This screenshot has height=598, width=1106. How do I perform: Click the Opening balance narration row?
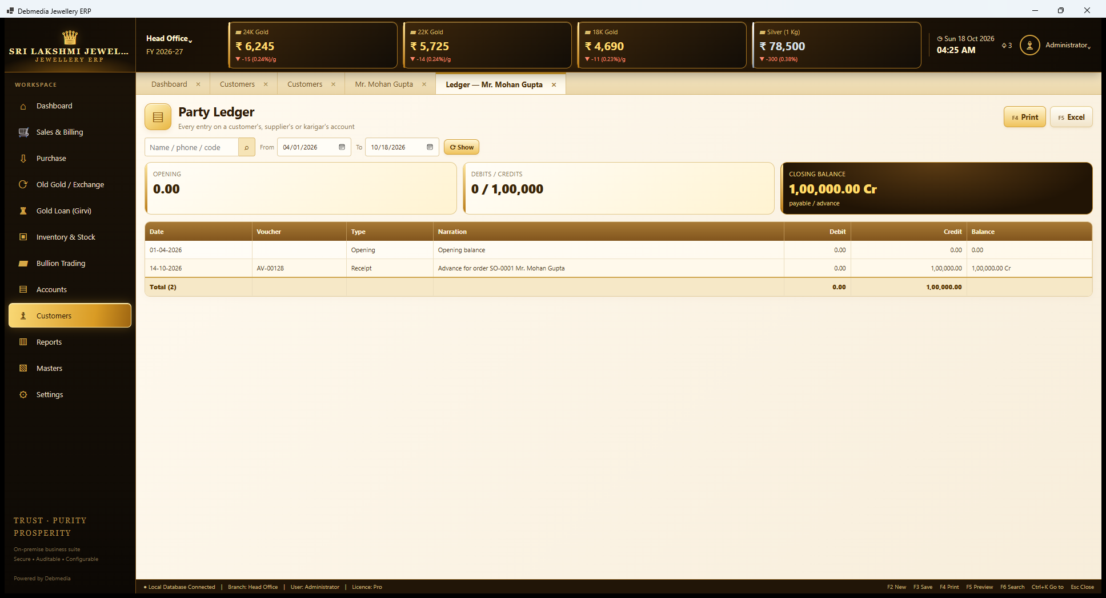(618, 250)
